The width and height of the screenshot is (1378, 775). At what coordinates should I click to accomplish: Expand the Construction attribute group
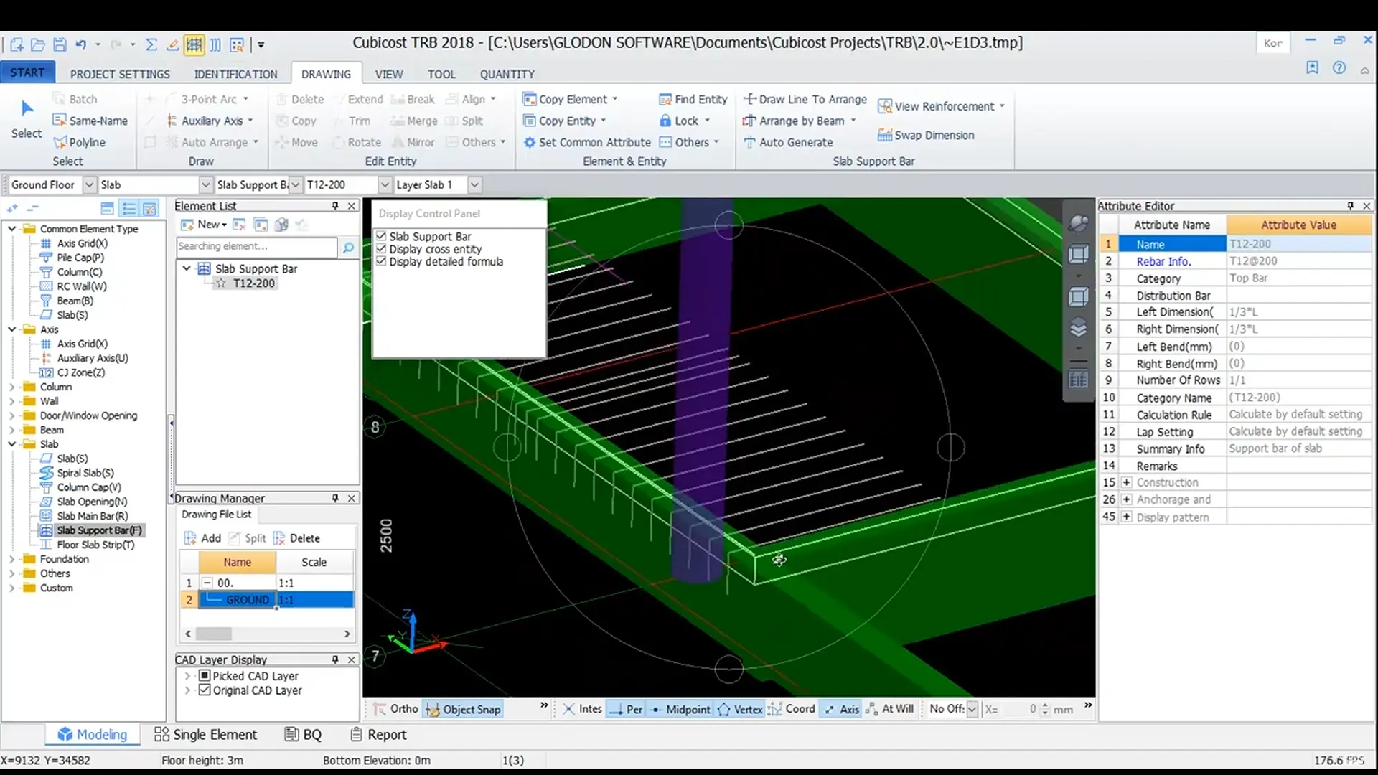tap(1126, 483)
